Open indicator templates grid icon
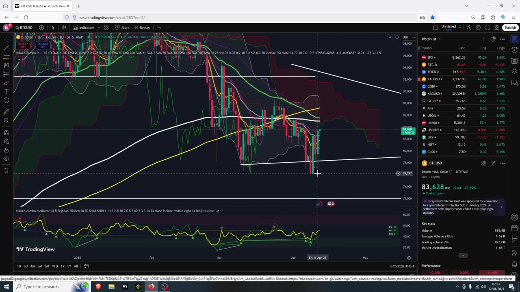 (x=106, y=28)
